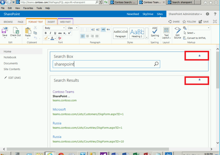Apply the Paragraph style

point(120,33)
